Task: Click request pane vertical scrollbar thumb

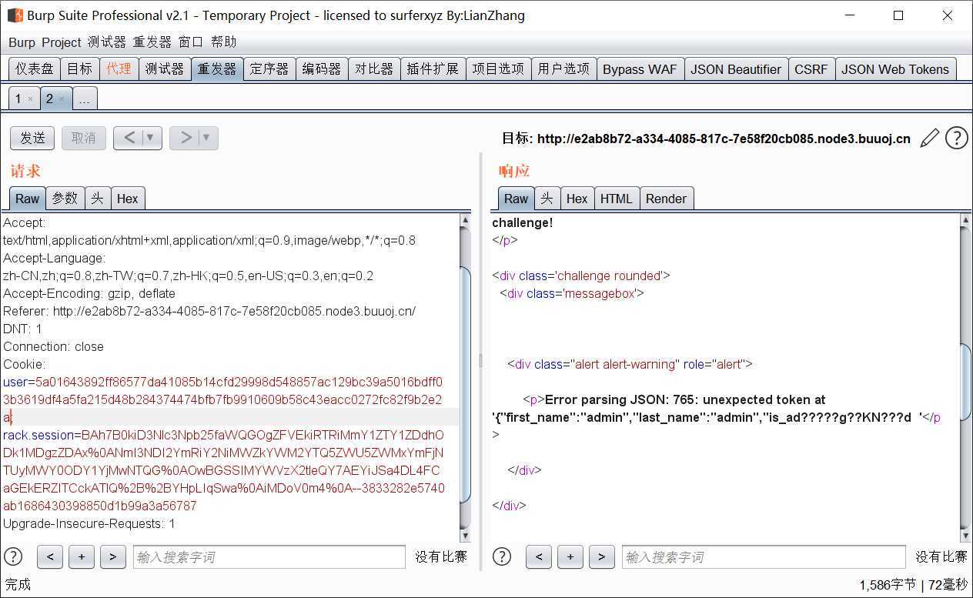Action: (x=465, y=383)
